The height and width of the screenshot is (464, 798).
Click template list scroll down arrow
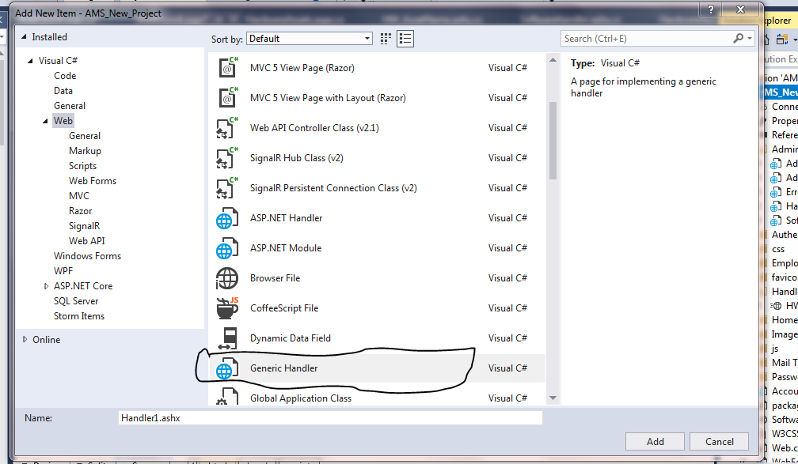(553, 398)
